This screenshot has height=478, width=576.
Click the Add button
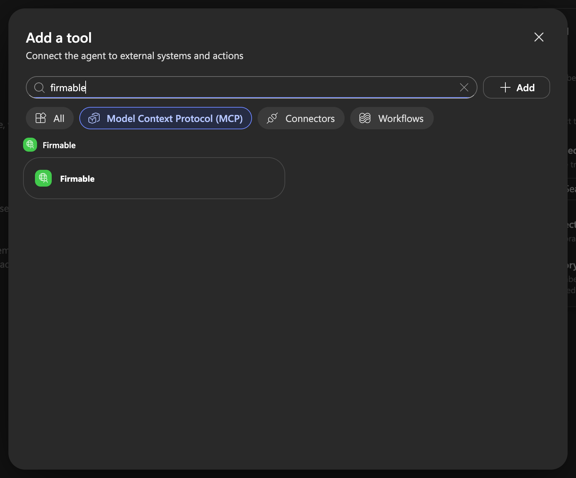tap(516, 87)
